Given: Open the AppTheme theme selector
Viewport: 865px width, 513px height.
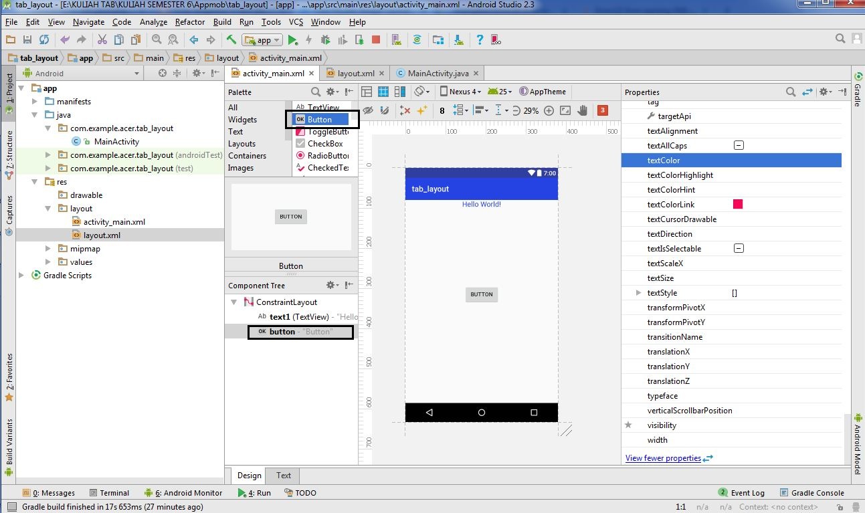Looking at the screenshot, I should click(x=543, y=92).
